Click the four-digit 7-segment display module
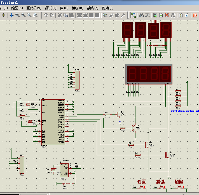Image resolution: width=199 pixels, height=195 pixels. point(149,74)
